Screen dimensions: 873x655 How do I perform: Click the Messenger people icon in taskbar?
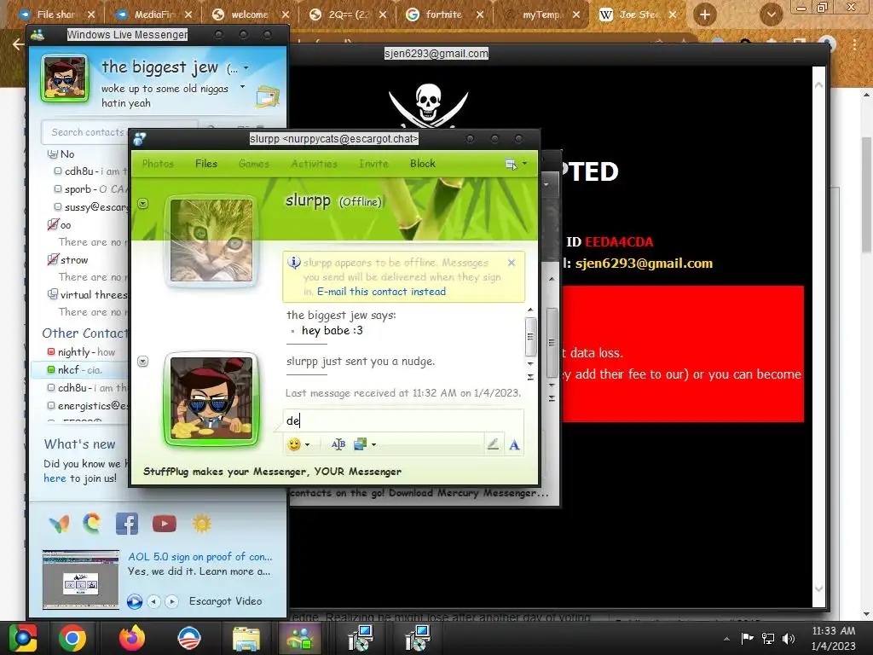tap(300, 638)
